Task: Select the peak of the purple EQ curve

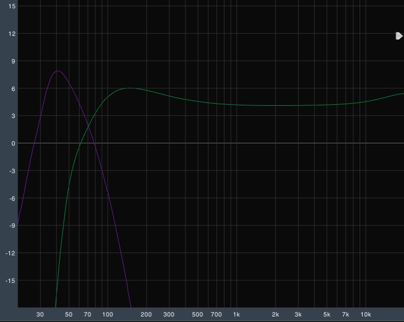Action: 58,71
